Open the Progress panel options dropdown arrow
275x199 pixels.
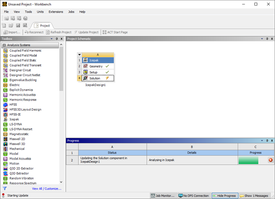262,141
